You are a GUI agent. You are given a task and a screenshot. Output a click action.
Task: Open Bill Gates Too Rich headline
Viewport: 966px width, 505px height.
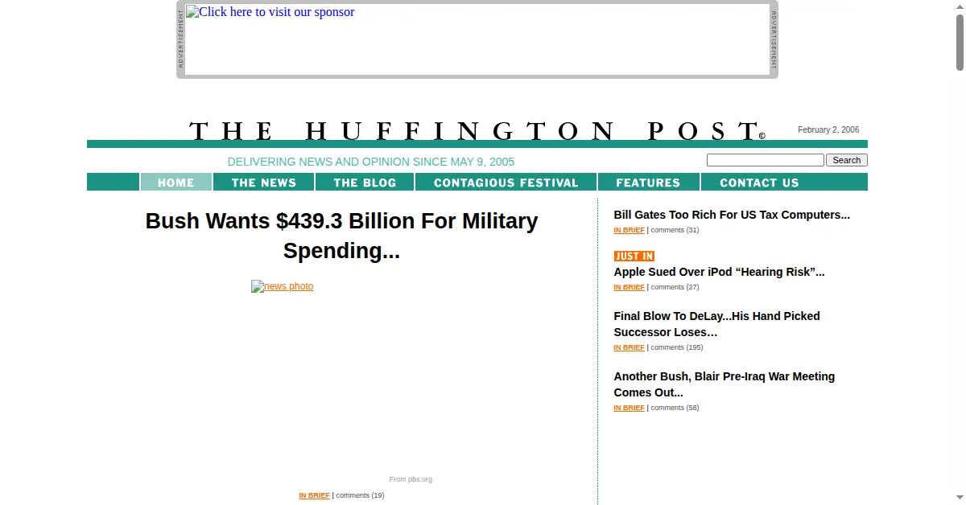click(732, 215)
